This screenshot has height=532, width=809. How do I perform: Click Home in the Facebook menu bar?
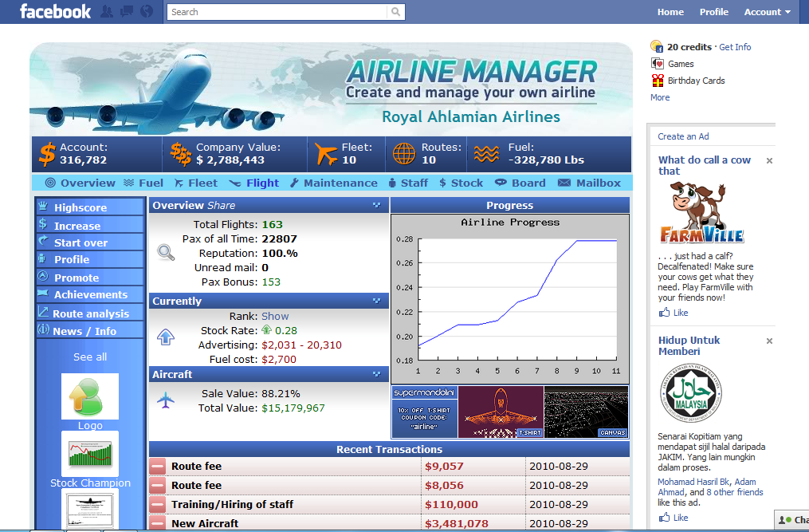pyautogui.click(x=670, y=11)
